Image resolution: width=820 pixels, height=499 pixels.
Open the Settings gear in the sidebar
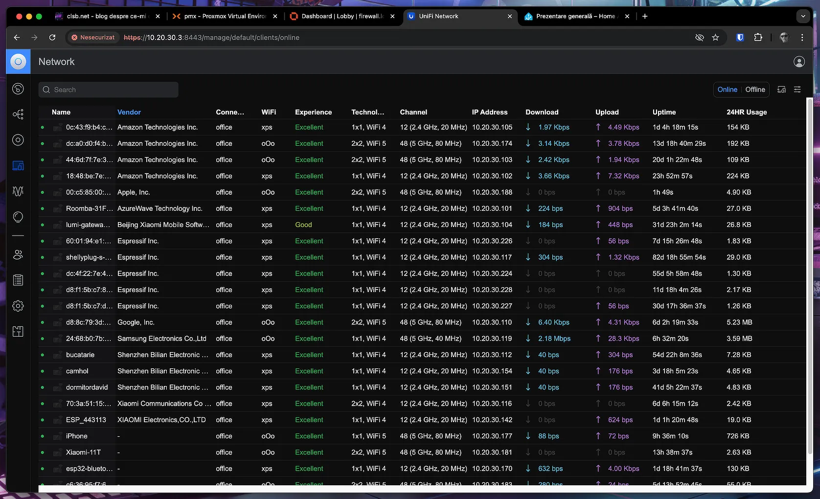tap(18, 306)
